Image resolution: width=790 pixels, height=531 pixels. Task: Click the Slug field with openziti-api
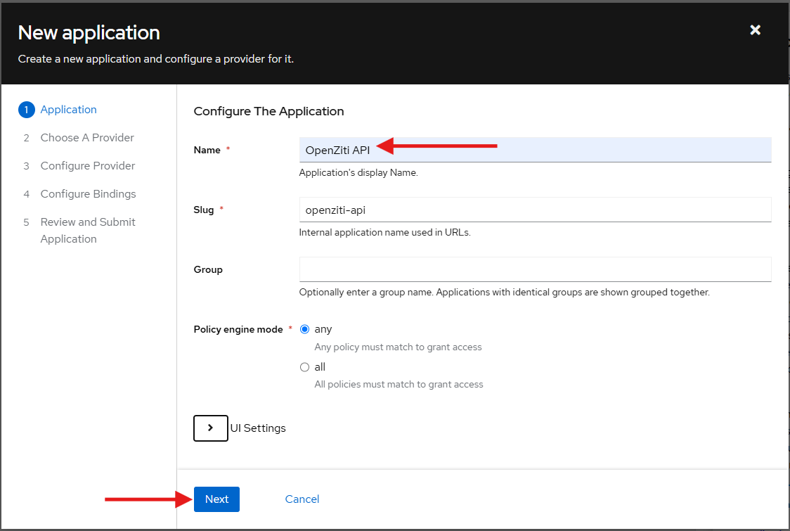point(534,210)
